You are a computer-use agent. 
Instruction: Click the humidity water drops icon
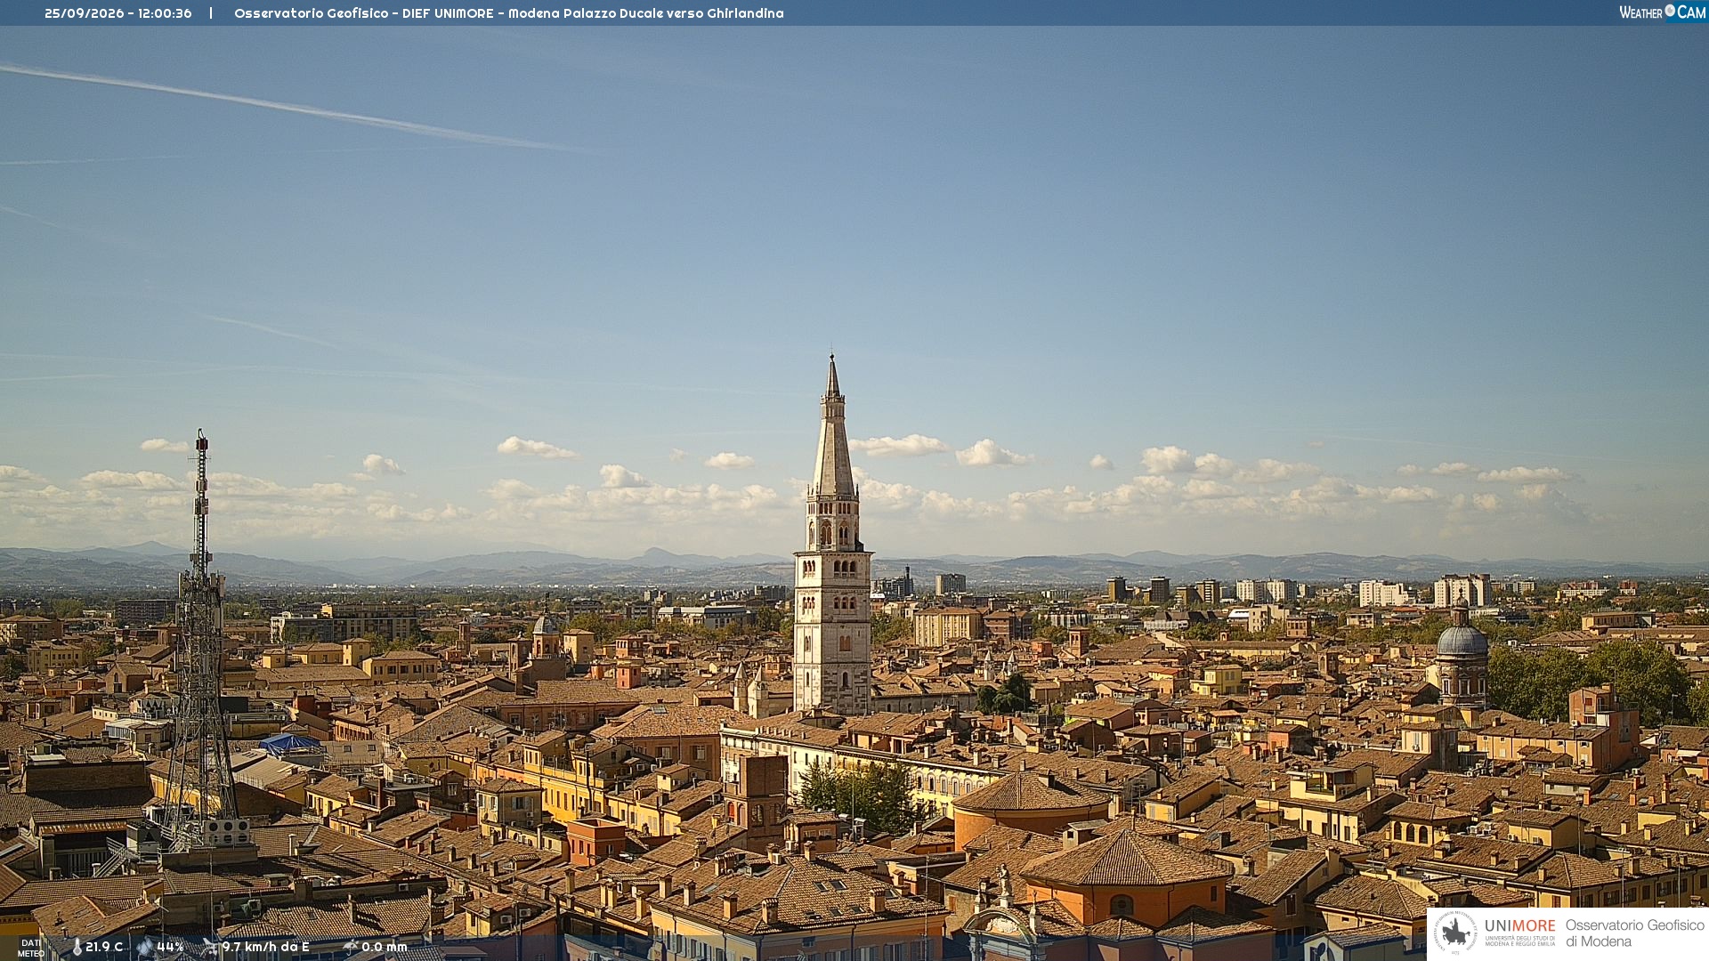click(145, 948)
